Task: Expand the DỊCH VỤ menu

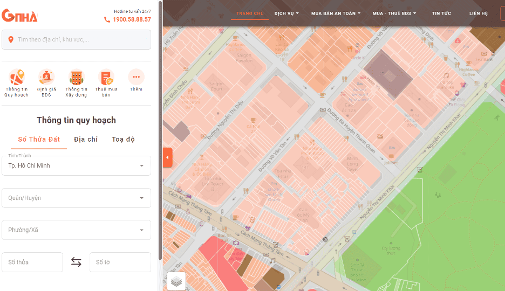Action: [x=286, y=13]
